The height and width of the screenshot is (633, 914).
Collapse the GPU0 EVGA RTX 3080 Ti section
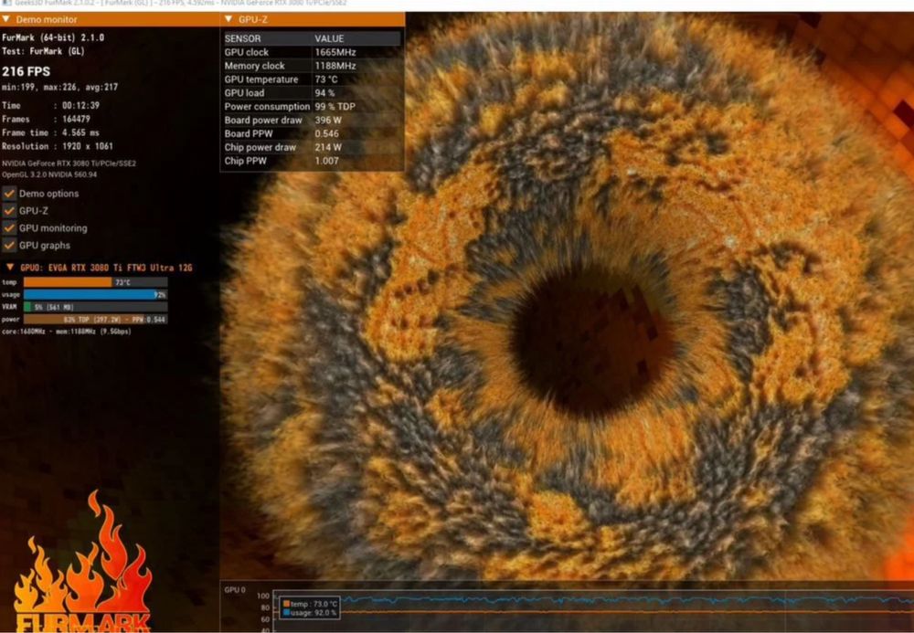pos(10,268)
